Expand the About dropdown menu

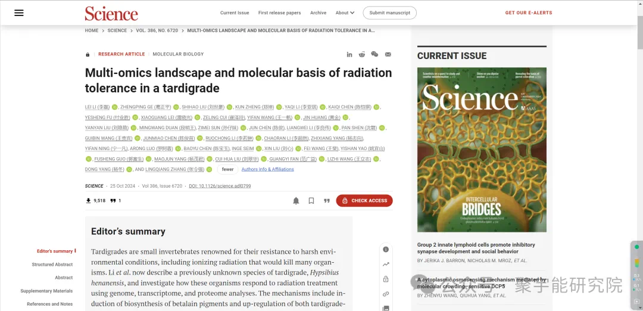click(x=345, y=13)
